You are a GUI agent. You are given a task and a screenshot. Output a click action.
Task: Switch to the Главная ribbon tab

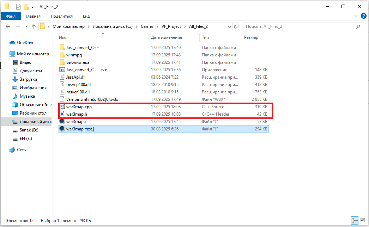pyautogui.click(x=33, y=16)
